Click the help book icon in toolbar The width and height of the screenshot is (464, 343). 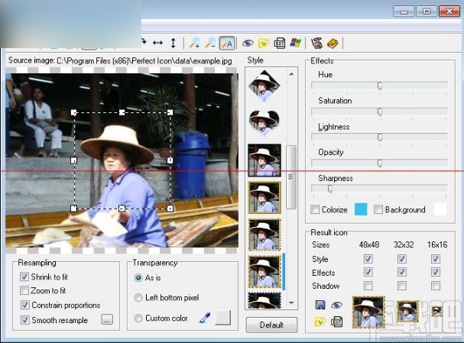(x=333, y=44)
